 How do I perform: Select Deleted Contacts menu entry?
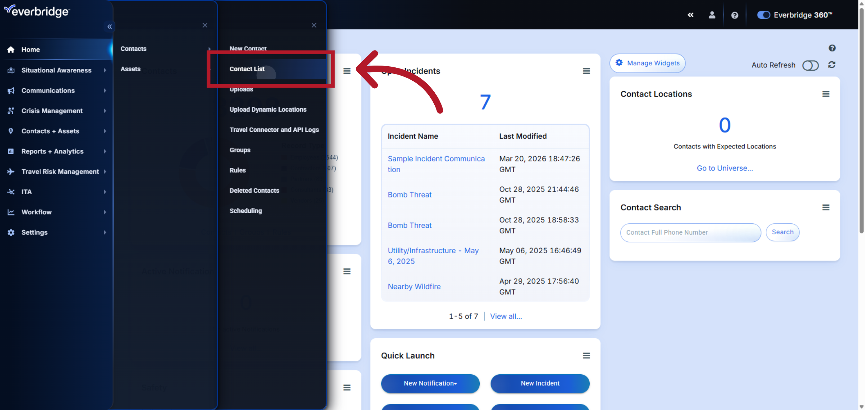[254, 191]
